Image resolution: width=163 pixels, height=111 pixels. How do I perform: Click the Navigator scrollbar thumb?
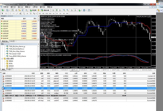[x=38, y=56]
